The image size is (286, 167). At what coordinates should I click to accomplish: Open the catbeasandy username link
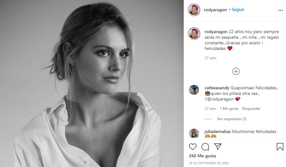(x=216, y=88)
